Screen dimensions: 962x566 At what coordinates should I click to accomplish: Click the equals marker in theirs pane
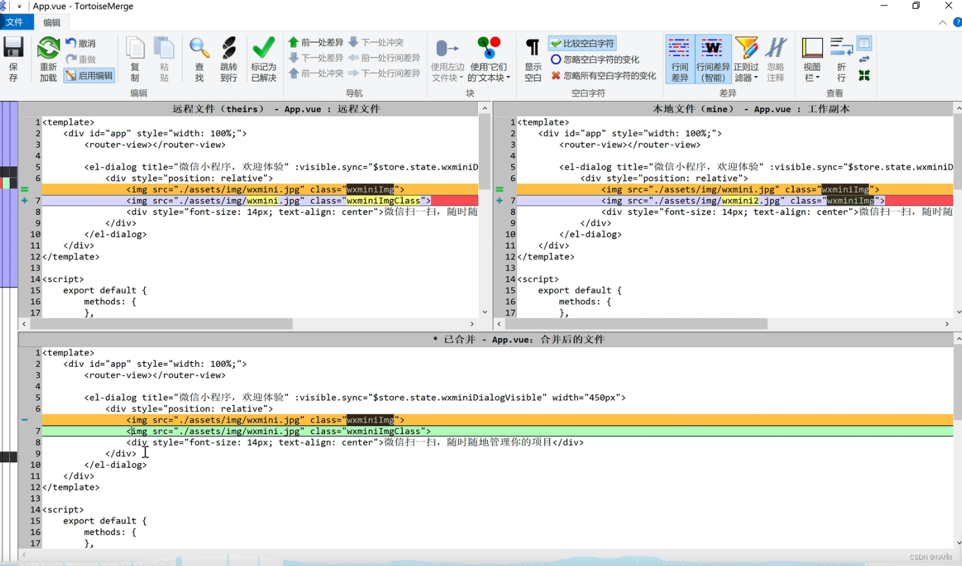click(24, 189)
